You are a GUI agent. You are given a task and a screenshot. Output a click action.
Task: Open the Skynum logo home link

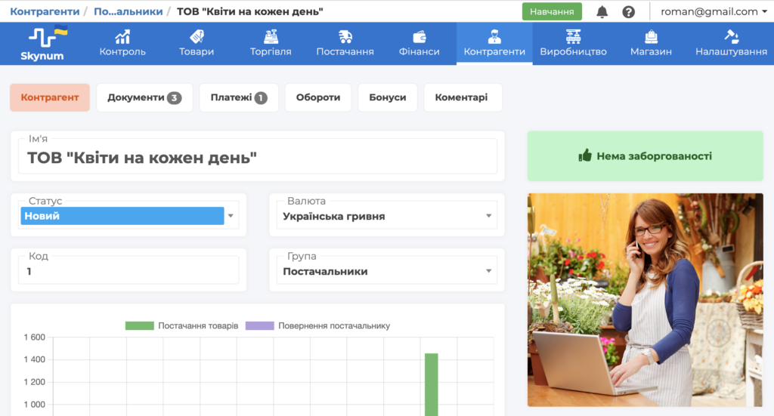44,43
